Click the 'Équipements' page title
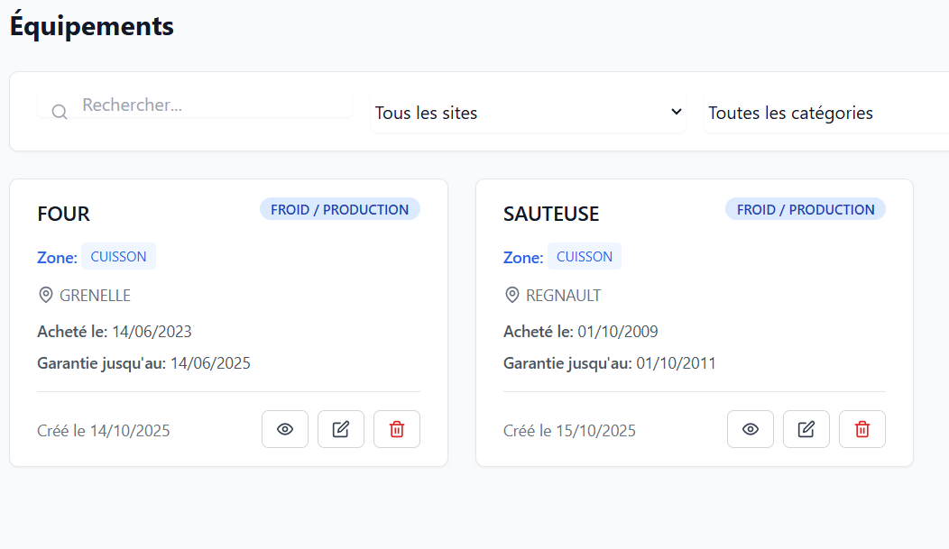 click(91, 25)
